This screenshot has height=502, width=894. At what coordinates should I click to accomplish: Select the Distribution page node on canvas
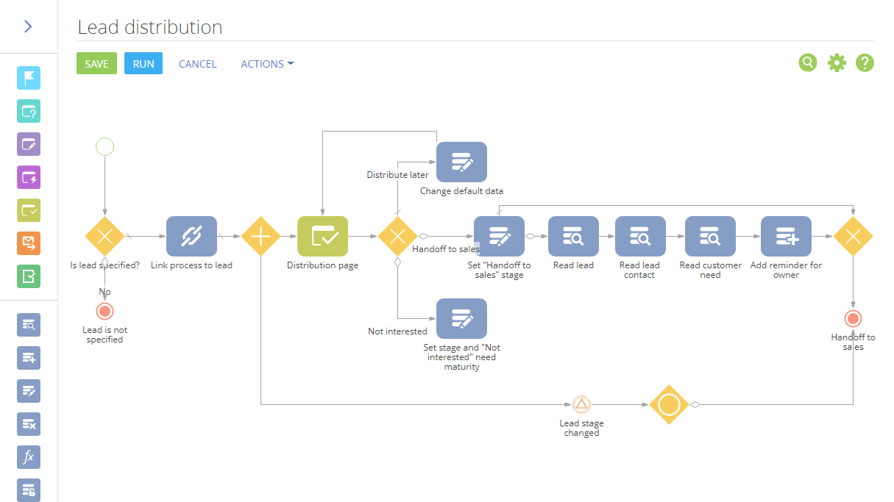pyautogui.click(x=322, y=236)
